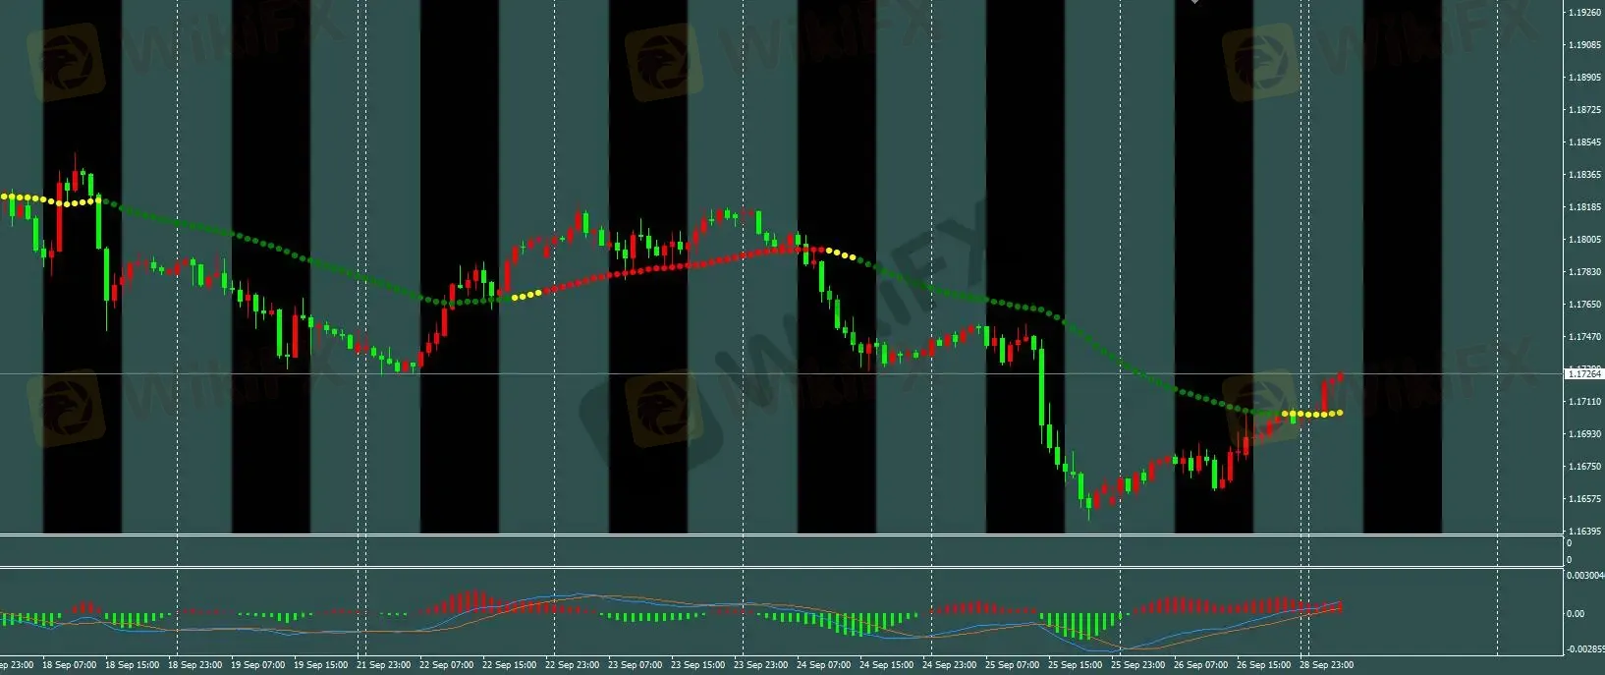
Task: Click the MACD scale value 0.003004
Action: point(1584,576)
